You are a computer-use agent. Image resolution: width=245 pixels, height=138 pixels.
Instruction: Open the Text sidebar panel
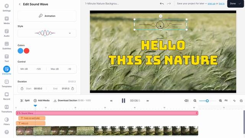[x=7, y=58]
